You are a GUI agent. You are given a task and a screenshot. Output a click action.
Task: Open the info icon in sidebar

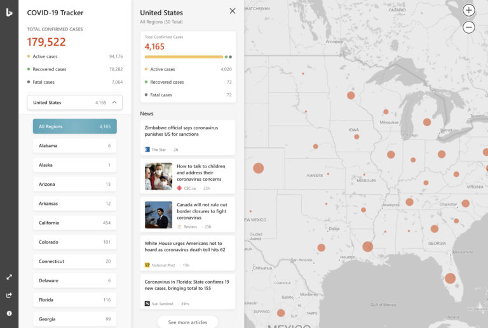9,313
